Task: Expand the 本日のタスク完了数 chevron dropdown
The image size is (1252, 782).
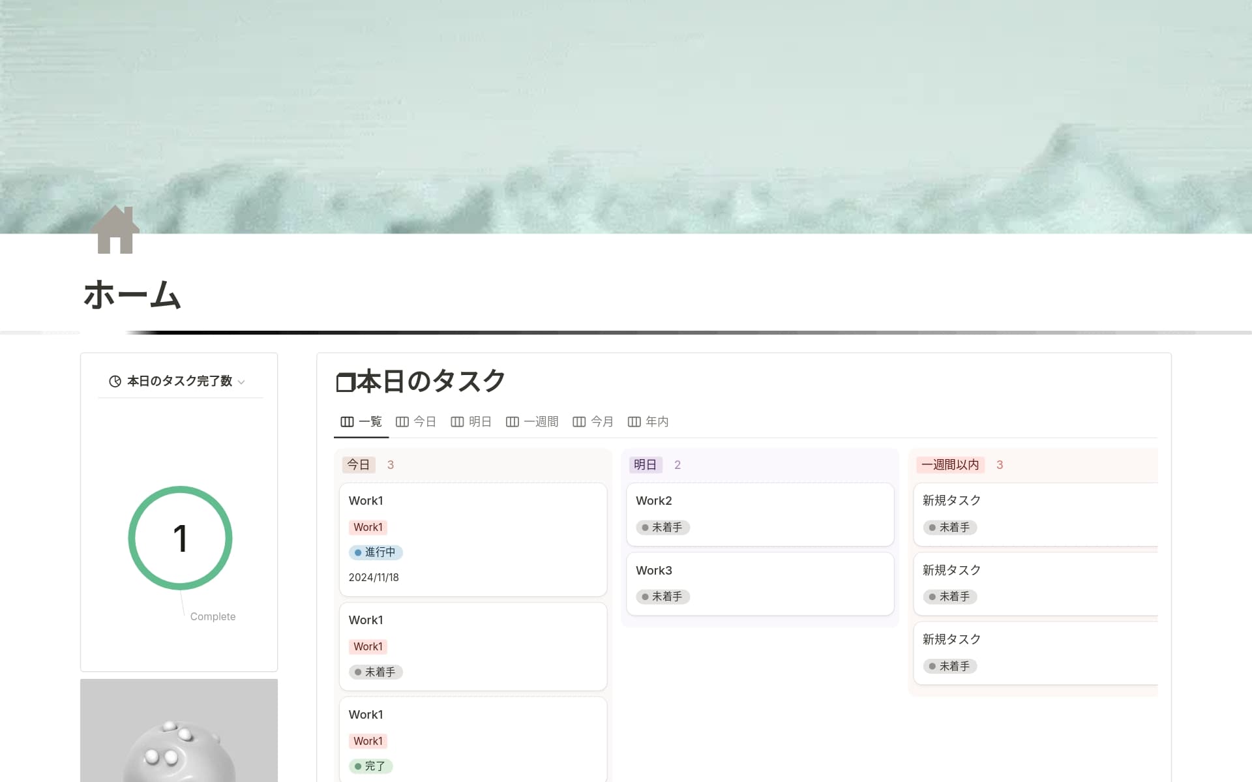Action: tap(241, 382)
